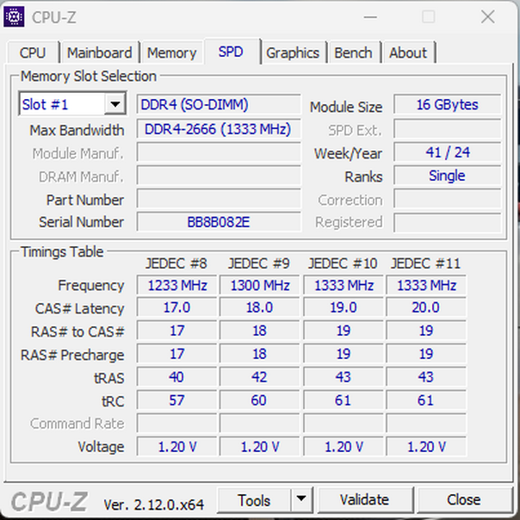Click CAS# Latency value 19.0
Image resolution: width=520 pixels, height=520 pixels.
344,307
